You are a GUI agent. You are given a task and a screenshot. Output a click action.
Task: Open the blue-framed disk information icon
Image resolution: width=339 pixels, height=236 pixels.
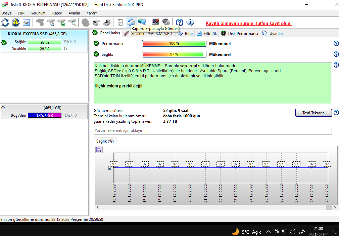click(x=27, y=22)
